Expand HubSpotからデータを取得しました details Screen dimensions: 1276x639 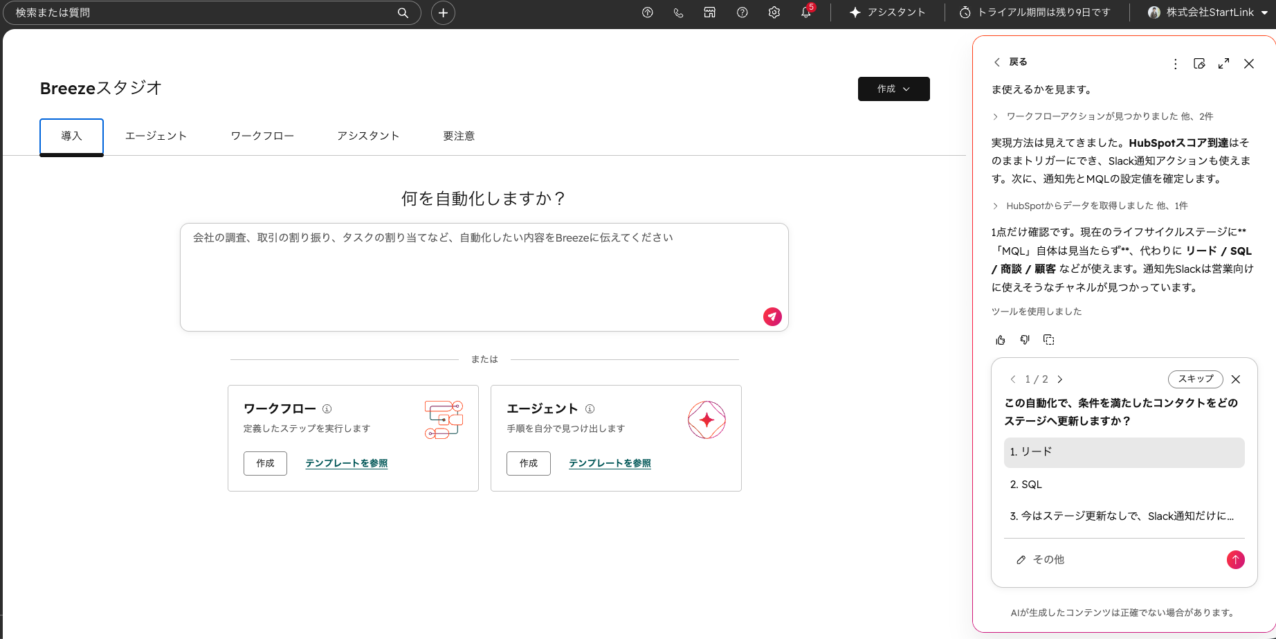tap(1091, 206)
